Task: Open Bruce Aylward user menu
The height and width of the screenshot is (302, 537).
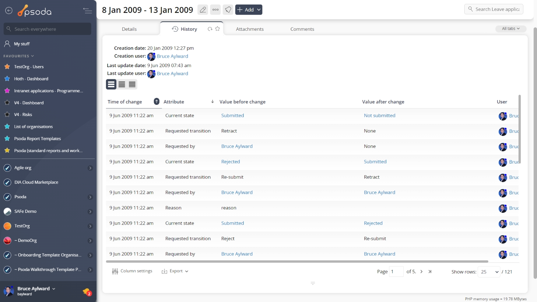Action: point(36,289)
